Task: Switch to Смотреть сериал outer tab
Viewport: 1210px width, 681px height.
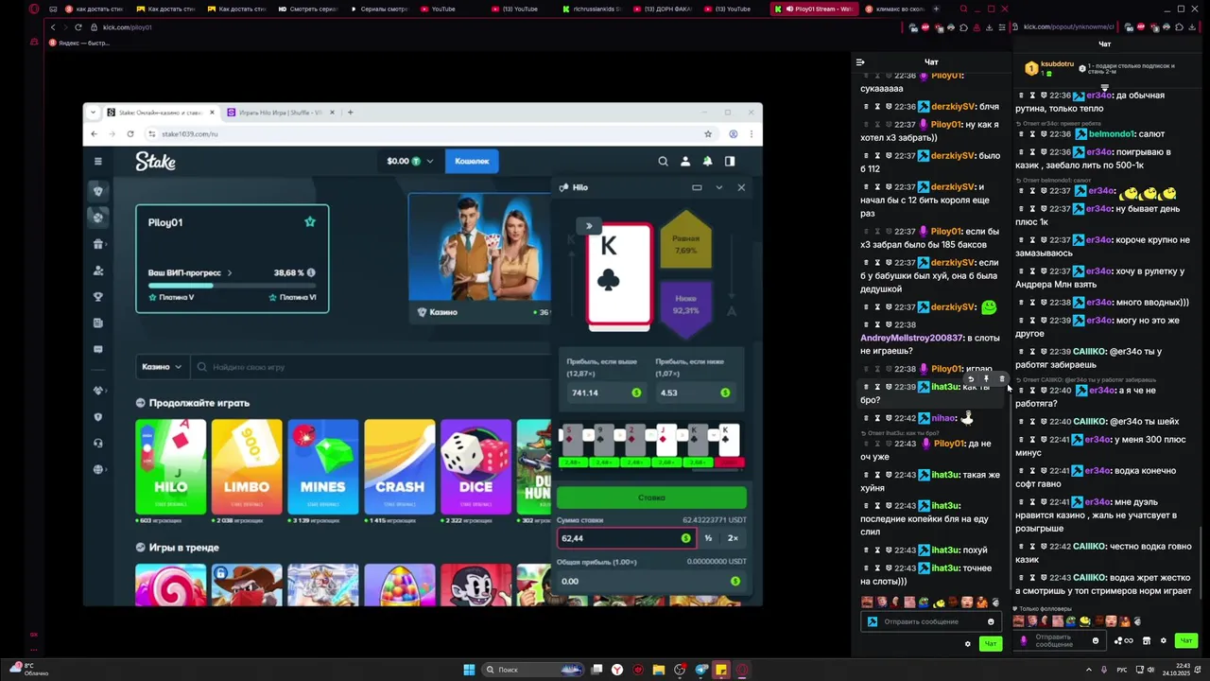Action: 309,9
